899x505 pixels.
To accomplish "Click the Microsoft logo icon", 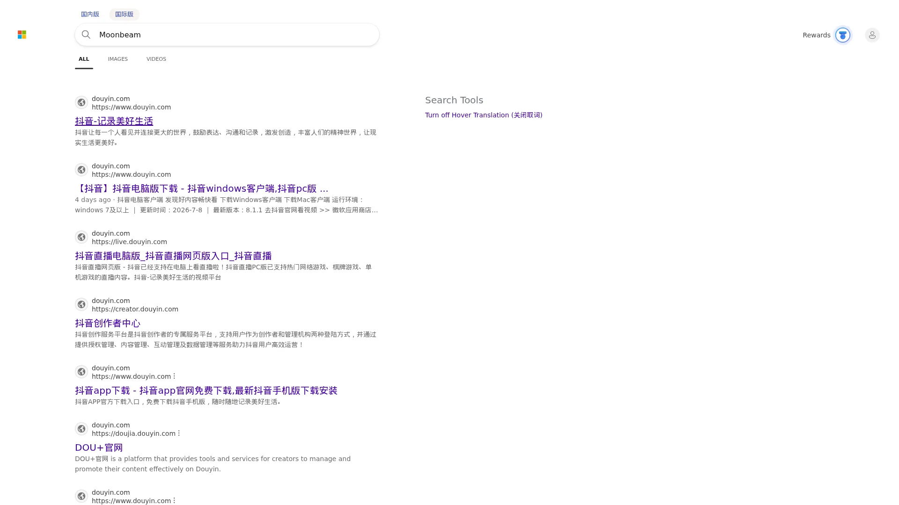I will pos(22,35).
